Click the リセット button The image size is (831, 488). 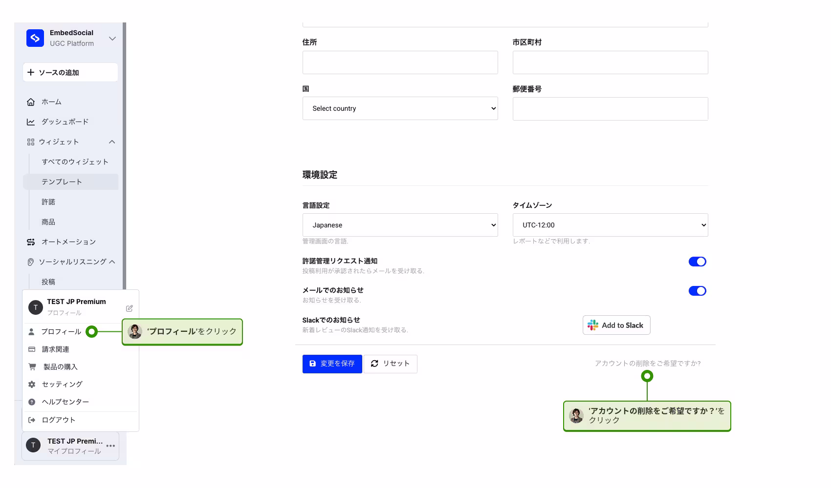coord(391,364)
